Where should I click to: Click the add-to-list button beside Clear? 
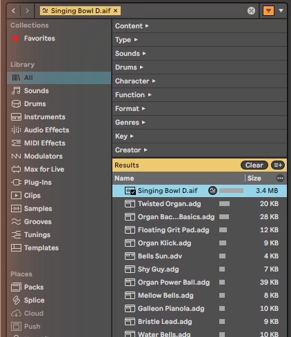(x=278, y=165)
